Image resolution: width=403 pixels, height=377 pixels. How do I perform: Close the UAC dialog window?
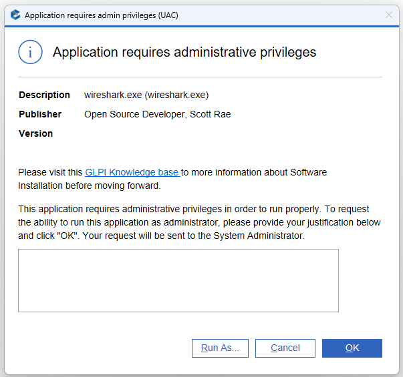click(x=389, y=15)
